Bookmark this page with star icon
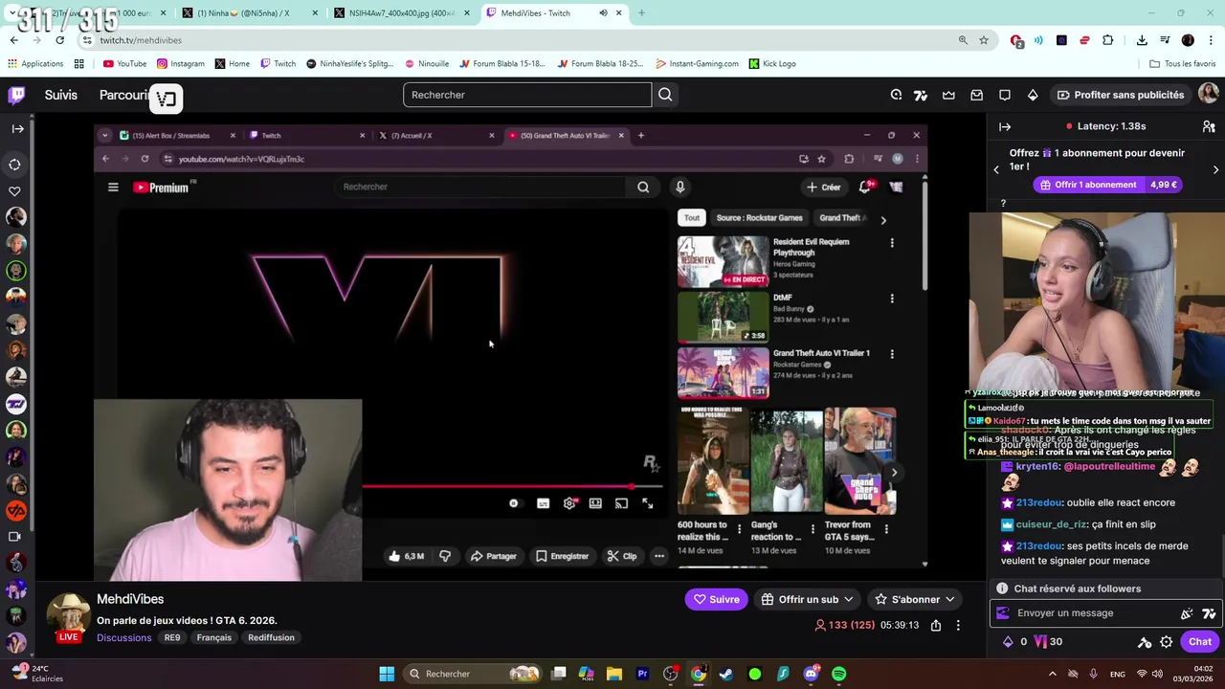This screenshot has height=689, width=1225. point(984,40)
